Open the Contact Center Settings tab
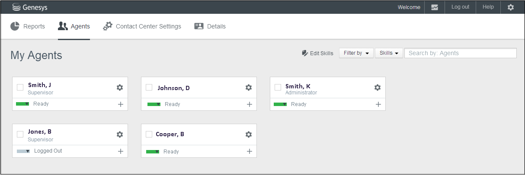 click(x=142, y=26)
